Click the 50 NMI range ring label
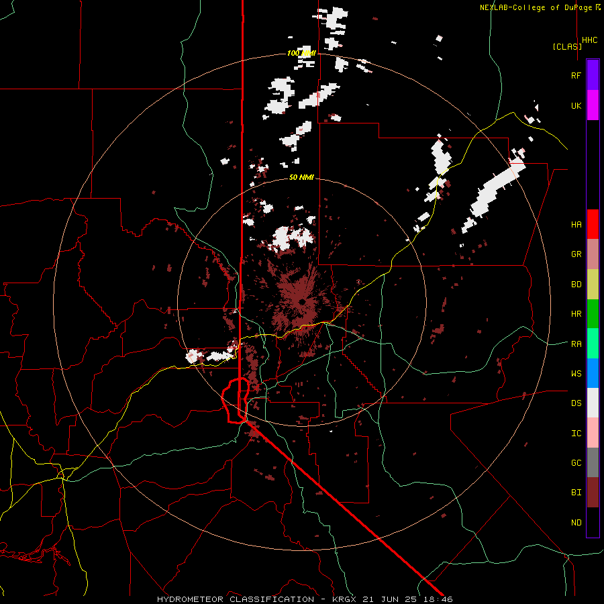604x604 pixels. 301,177
